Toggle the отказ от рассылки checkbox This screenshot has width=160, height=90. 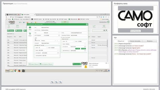point(61,37)
